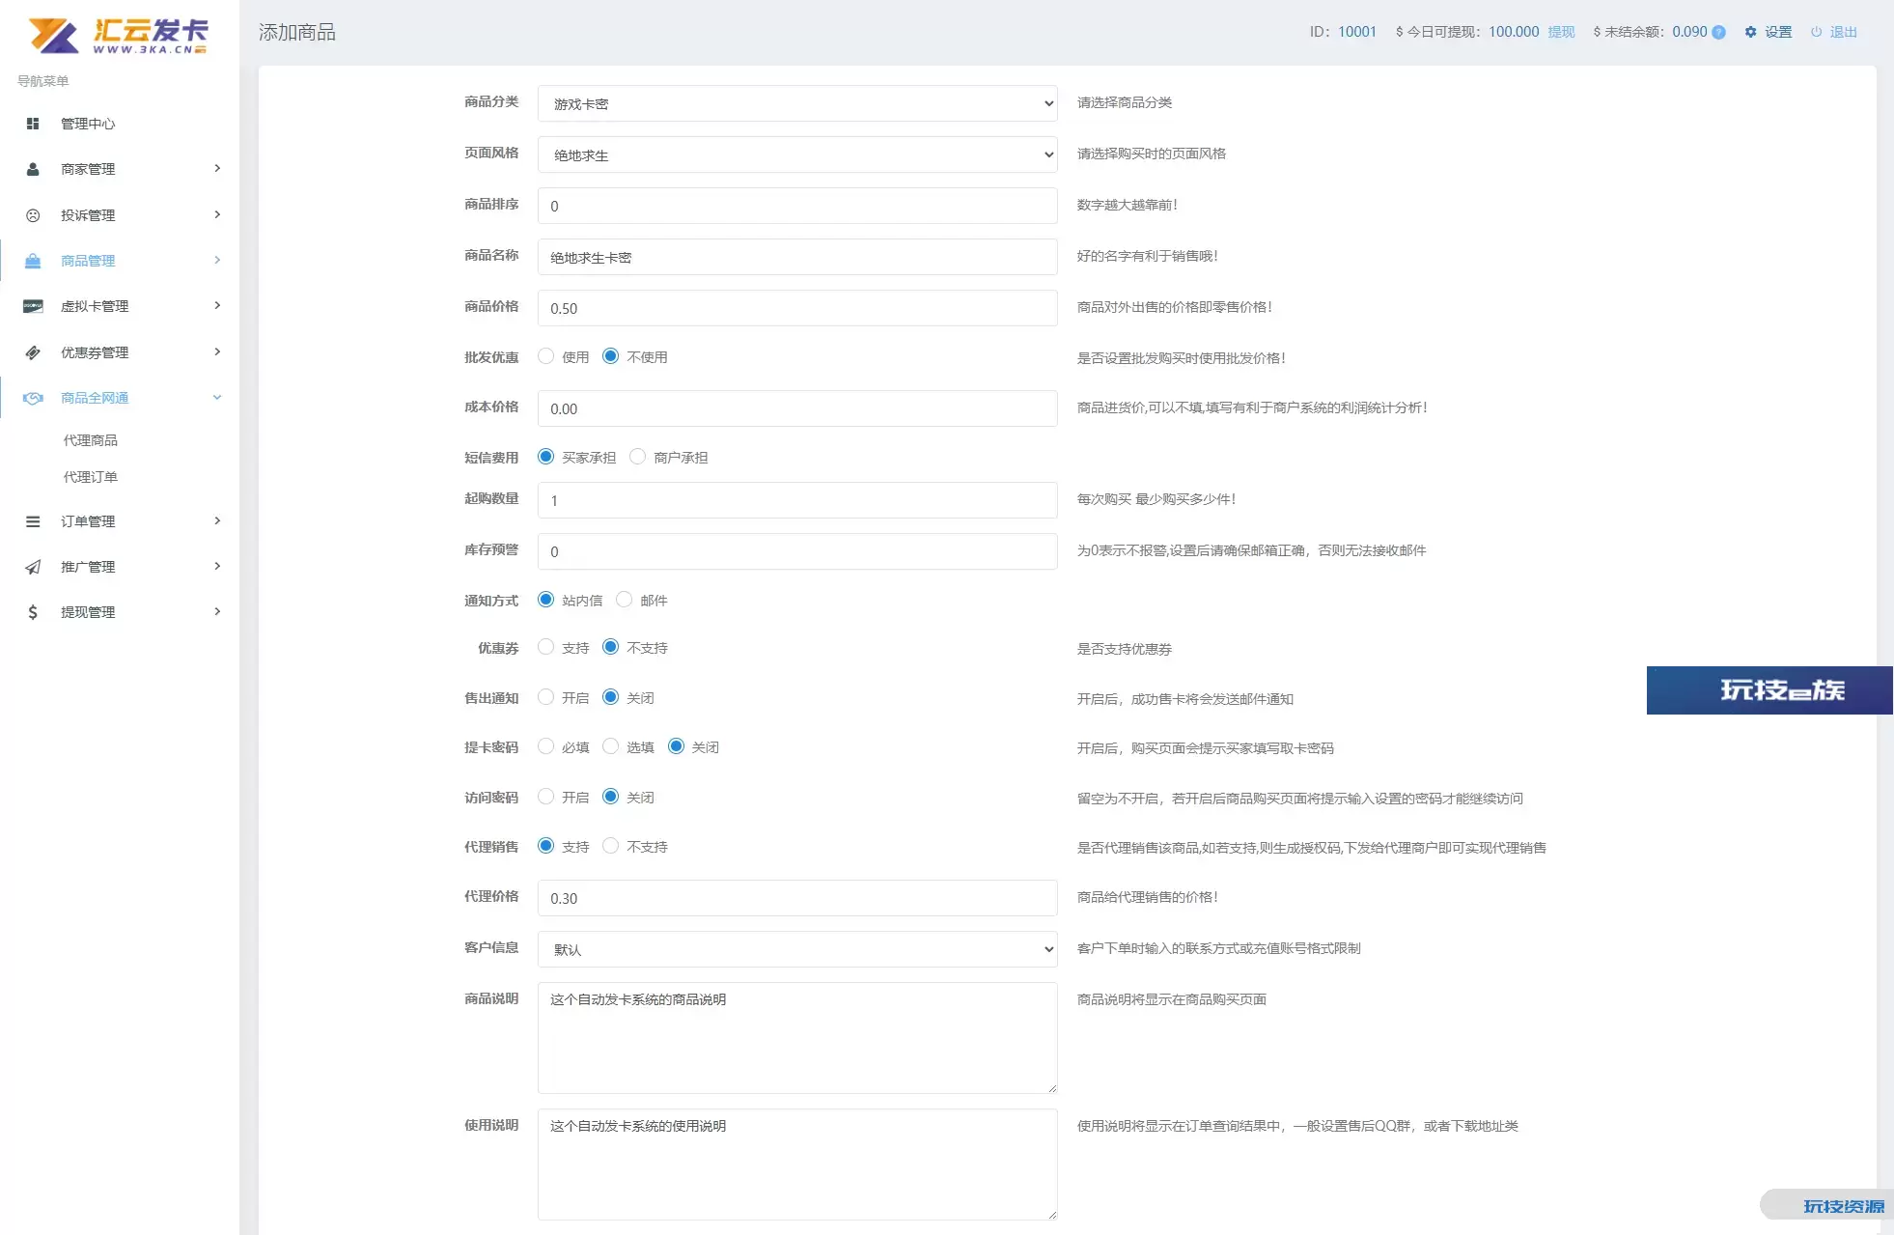The image size is (1894, 1235).
Task: Click the 退出 logout link
Action: click(1844, 32)
